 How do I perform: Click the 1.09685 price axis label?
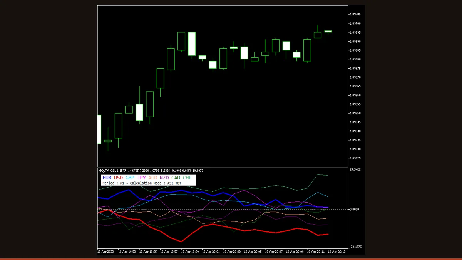(x=355, y=50)
